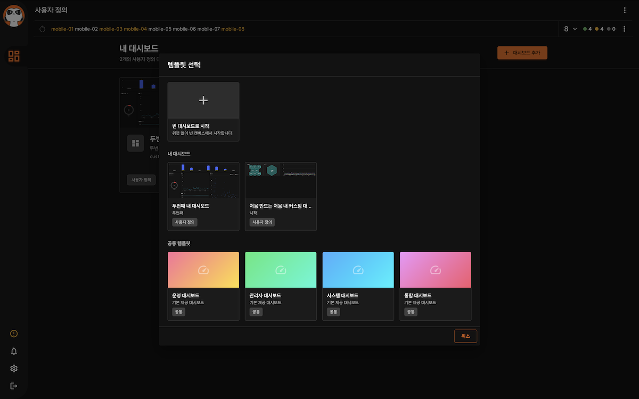Image resolution: width=639 pixels, height=399 pixels.
Task: Click the user avatar image
Action: click(14, 15)
